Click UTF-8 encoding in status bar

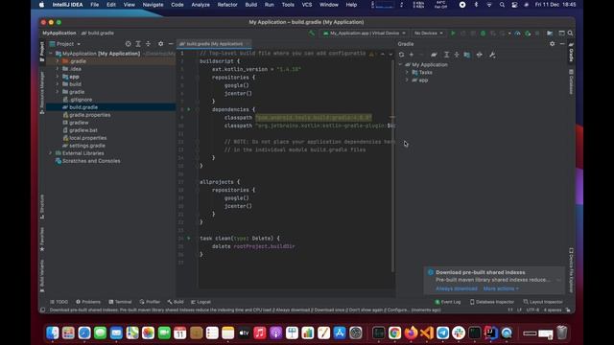(x=532, y=310)
